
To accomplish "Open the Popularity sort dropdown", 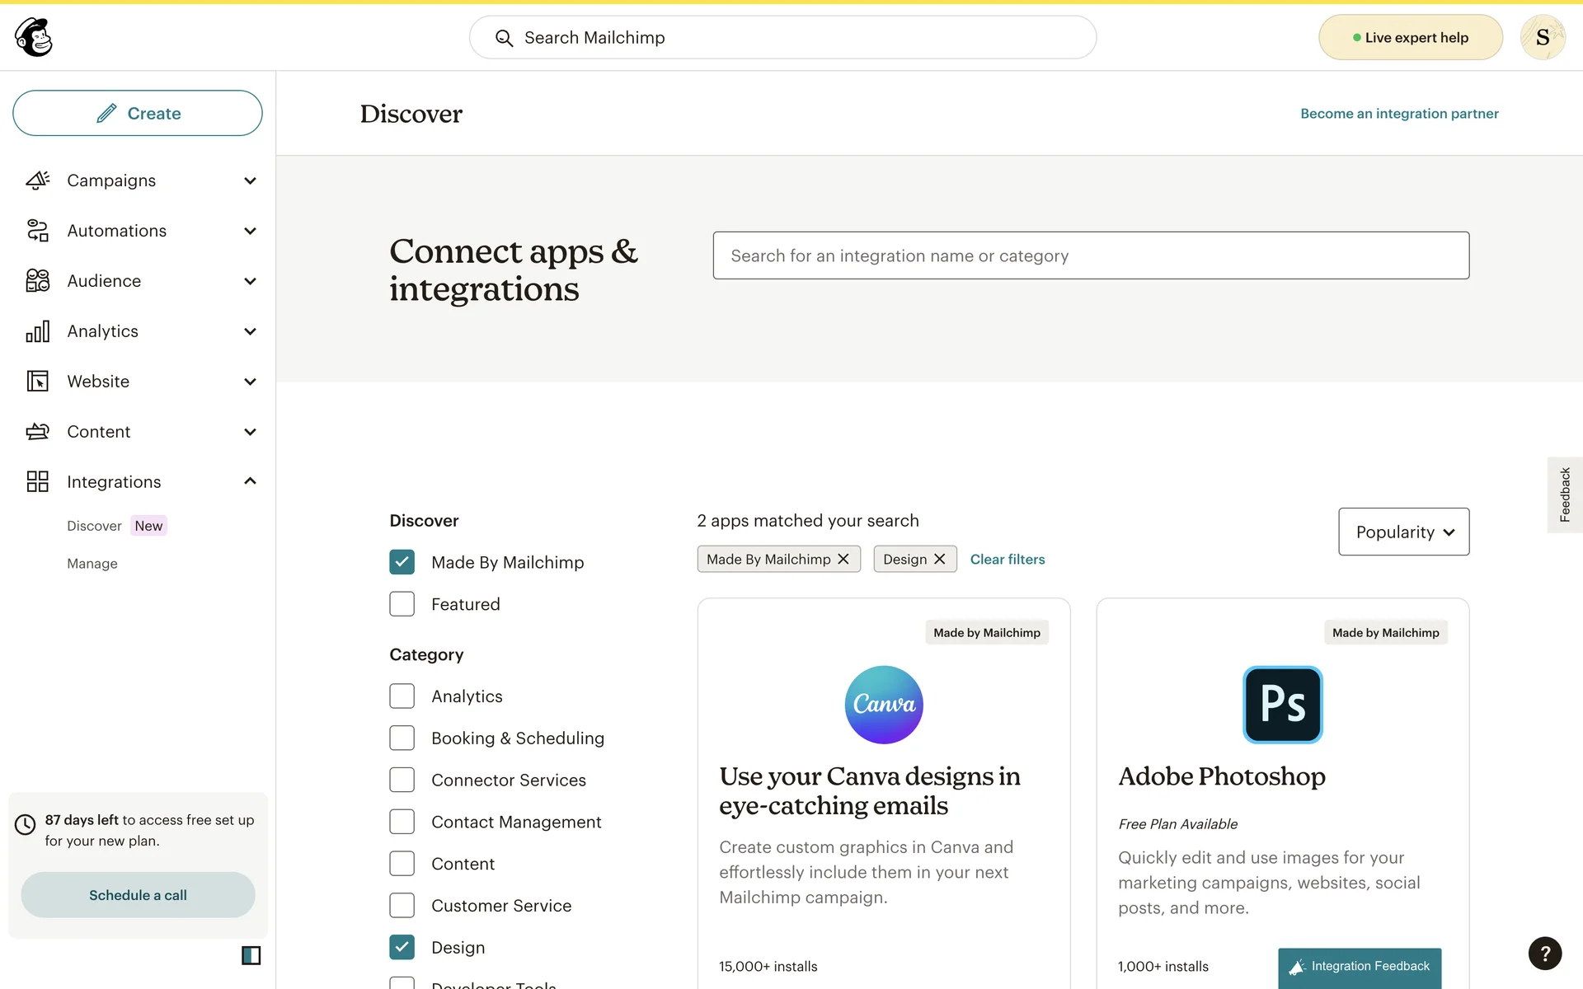I will click(x=1403, y=532).
